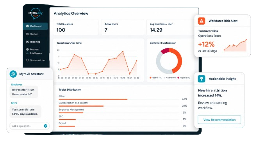257x148 pixels.
Task: Click the System Admin user icon
Action: (27, 60)
